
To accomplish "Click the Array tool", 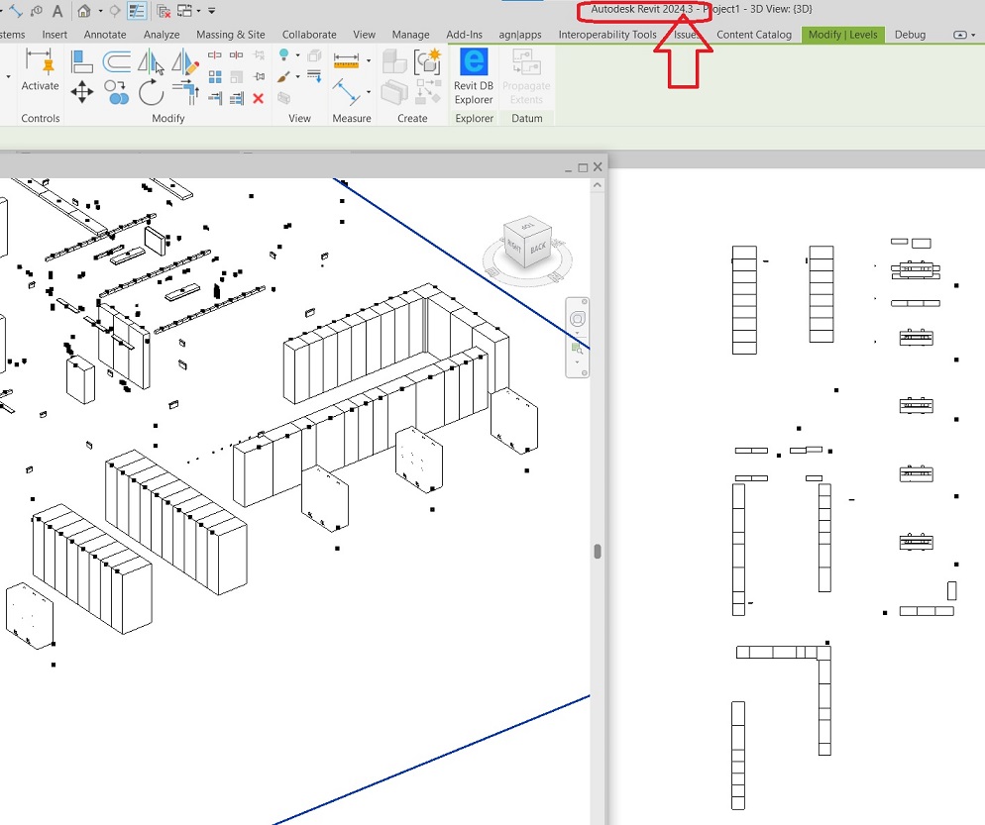I will (215, 77).
